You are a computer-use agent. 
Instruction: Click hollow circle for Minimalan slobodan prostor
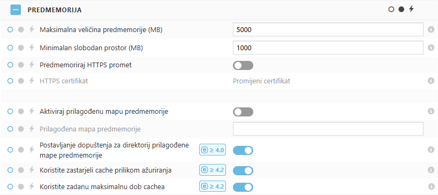10,48
